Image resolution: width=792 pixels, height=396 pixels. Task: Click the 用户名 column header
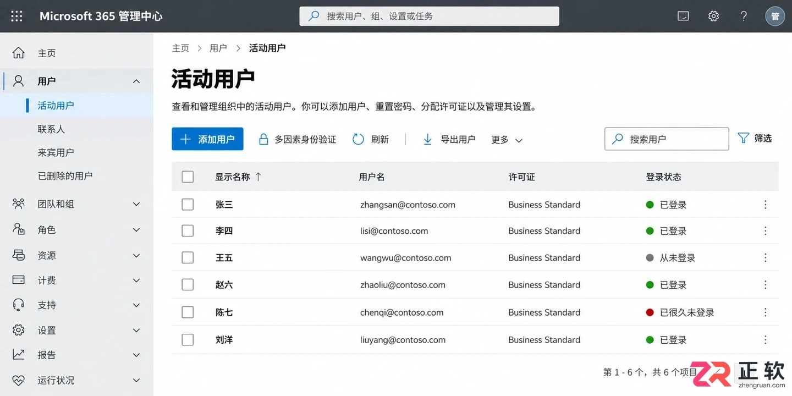tap(372, 177)
